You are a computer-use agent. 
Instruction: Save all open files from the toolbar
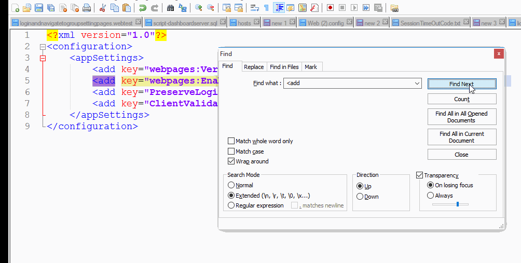pos(51,8)
